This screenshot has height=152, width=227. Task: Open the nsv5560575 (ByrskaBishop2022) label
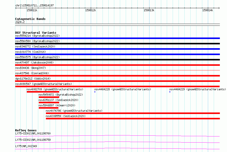pos(37,57)
